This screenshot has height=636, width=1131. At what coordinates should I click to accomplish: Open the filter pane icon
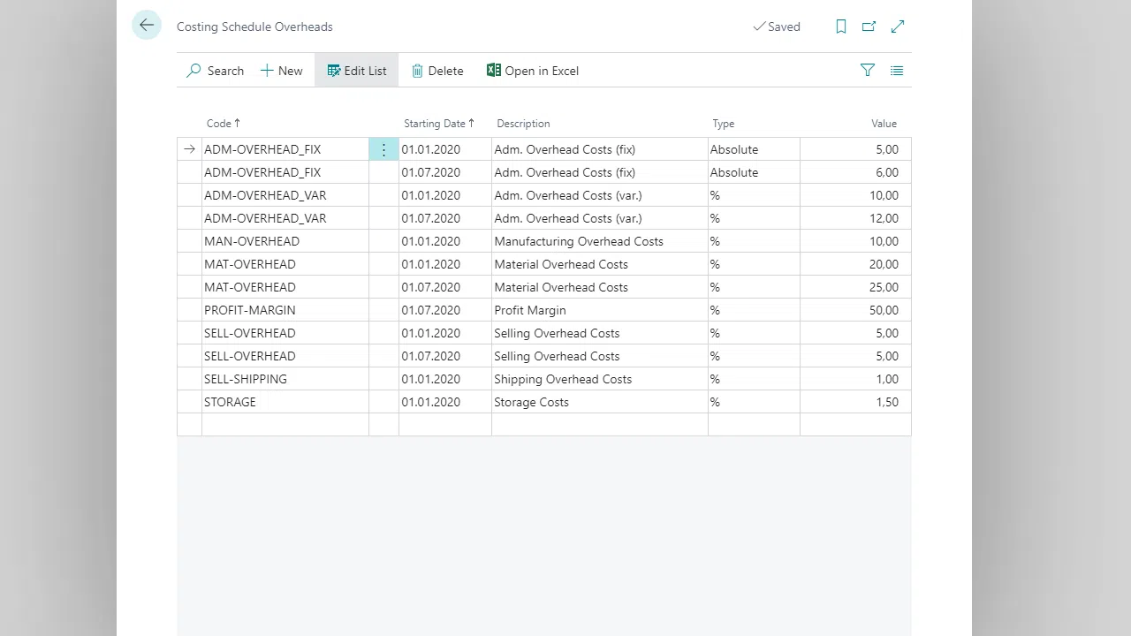click(868, 71)
